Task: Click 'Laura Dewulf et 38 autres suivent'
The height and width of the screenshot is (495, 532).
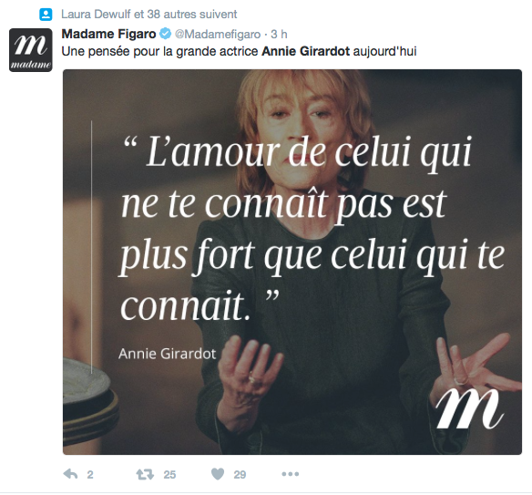Action: click(x=149, y=15)
